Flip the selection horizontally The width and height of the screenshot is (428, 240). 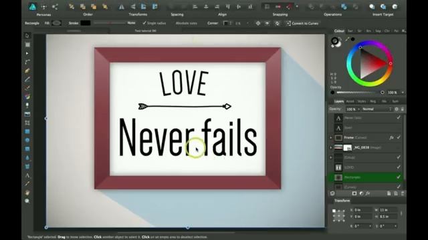122,7
